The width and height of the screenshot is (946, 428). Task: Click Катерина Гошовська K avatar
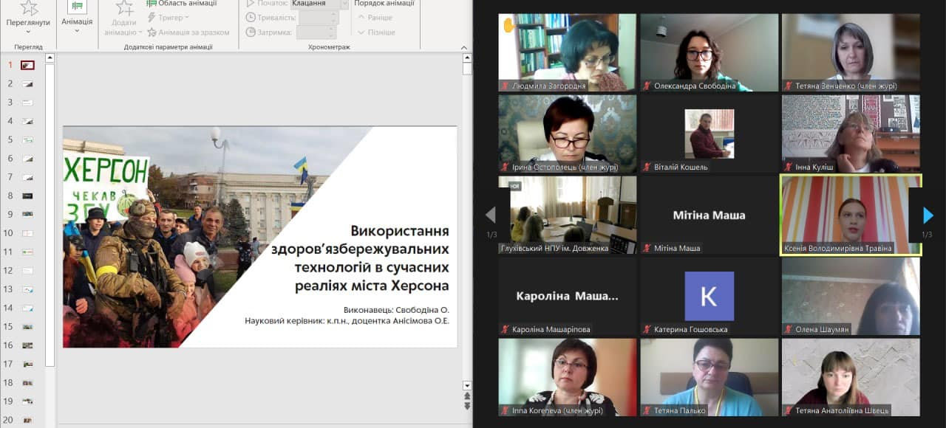[709, 295]
